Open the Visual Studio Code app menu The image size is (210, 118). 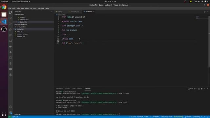coord(21,1)
